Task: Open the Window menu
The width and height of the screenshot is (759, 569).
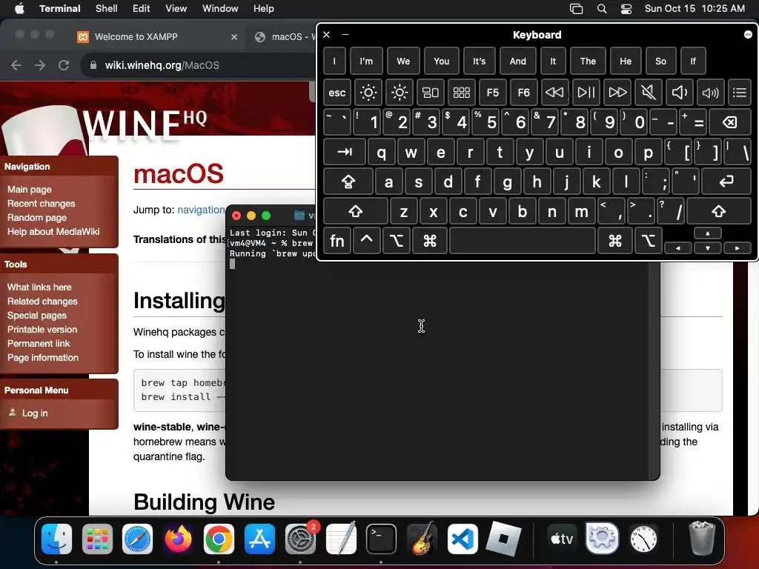Action: pyautogui.click(x=219, y=8)
